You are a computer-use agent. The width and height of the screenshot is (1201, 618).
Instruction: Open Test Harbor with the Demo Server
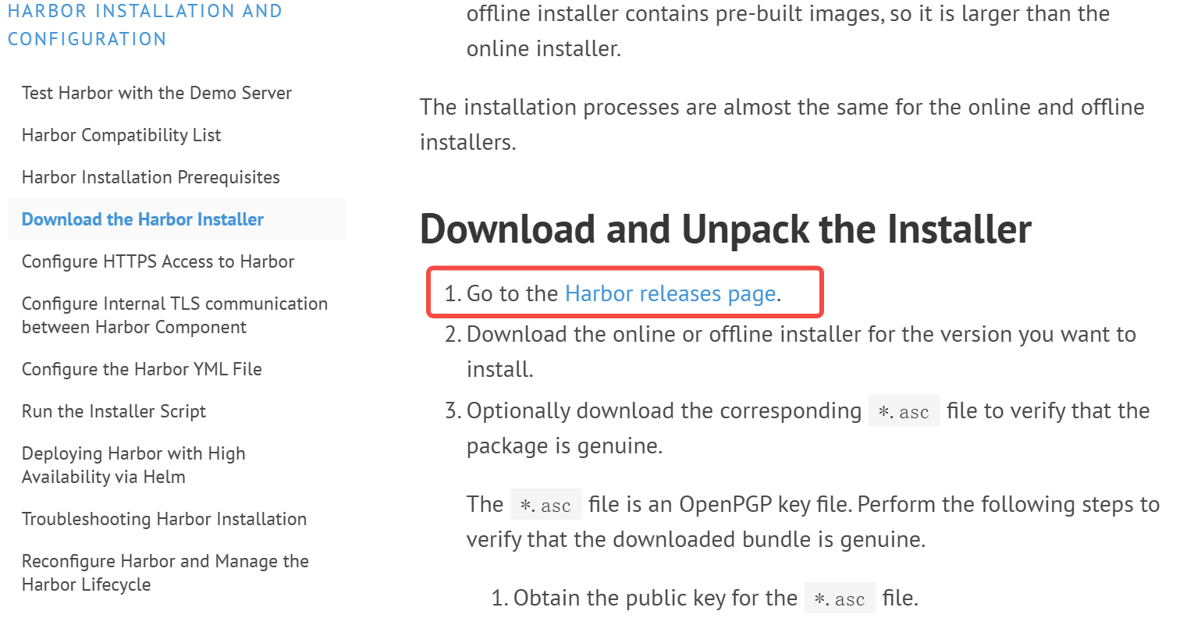pyautogui.click(x=157, y=93)
